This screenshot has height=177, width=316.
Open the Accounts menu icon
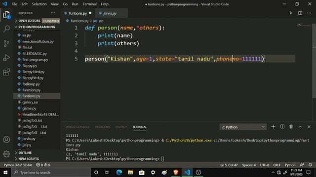(x=6, y=140)
